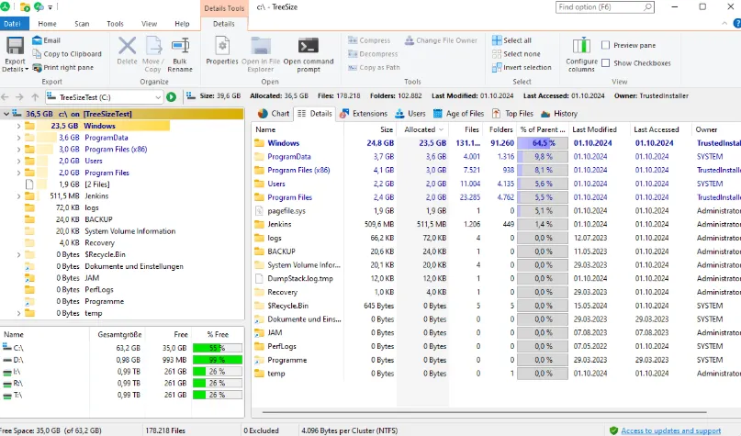Select DumpStack.log.tmp file row
This screenshot has height=436, width=741.
tap(496, 278)
